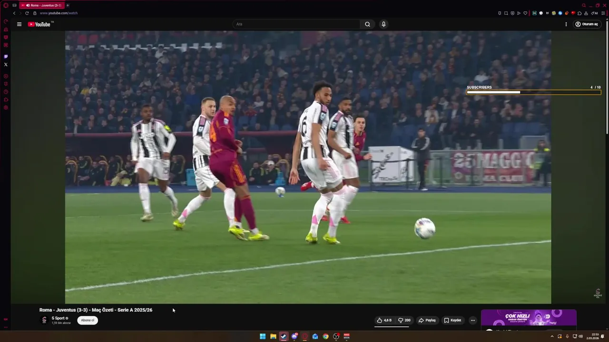This screenshot has width=609, height=342.
Task: Open the sidebar player icon
Action: click(x=6, y=76)
